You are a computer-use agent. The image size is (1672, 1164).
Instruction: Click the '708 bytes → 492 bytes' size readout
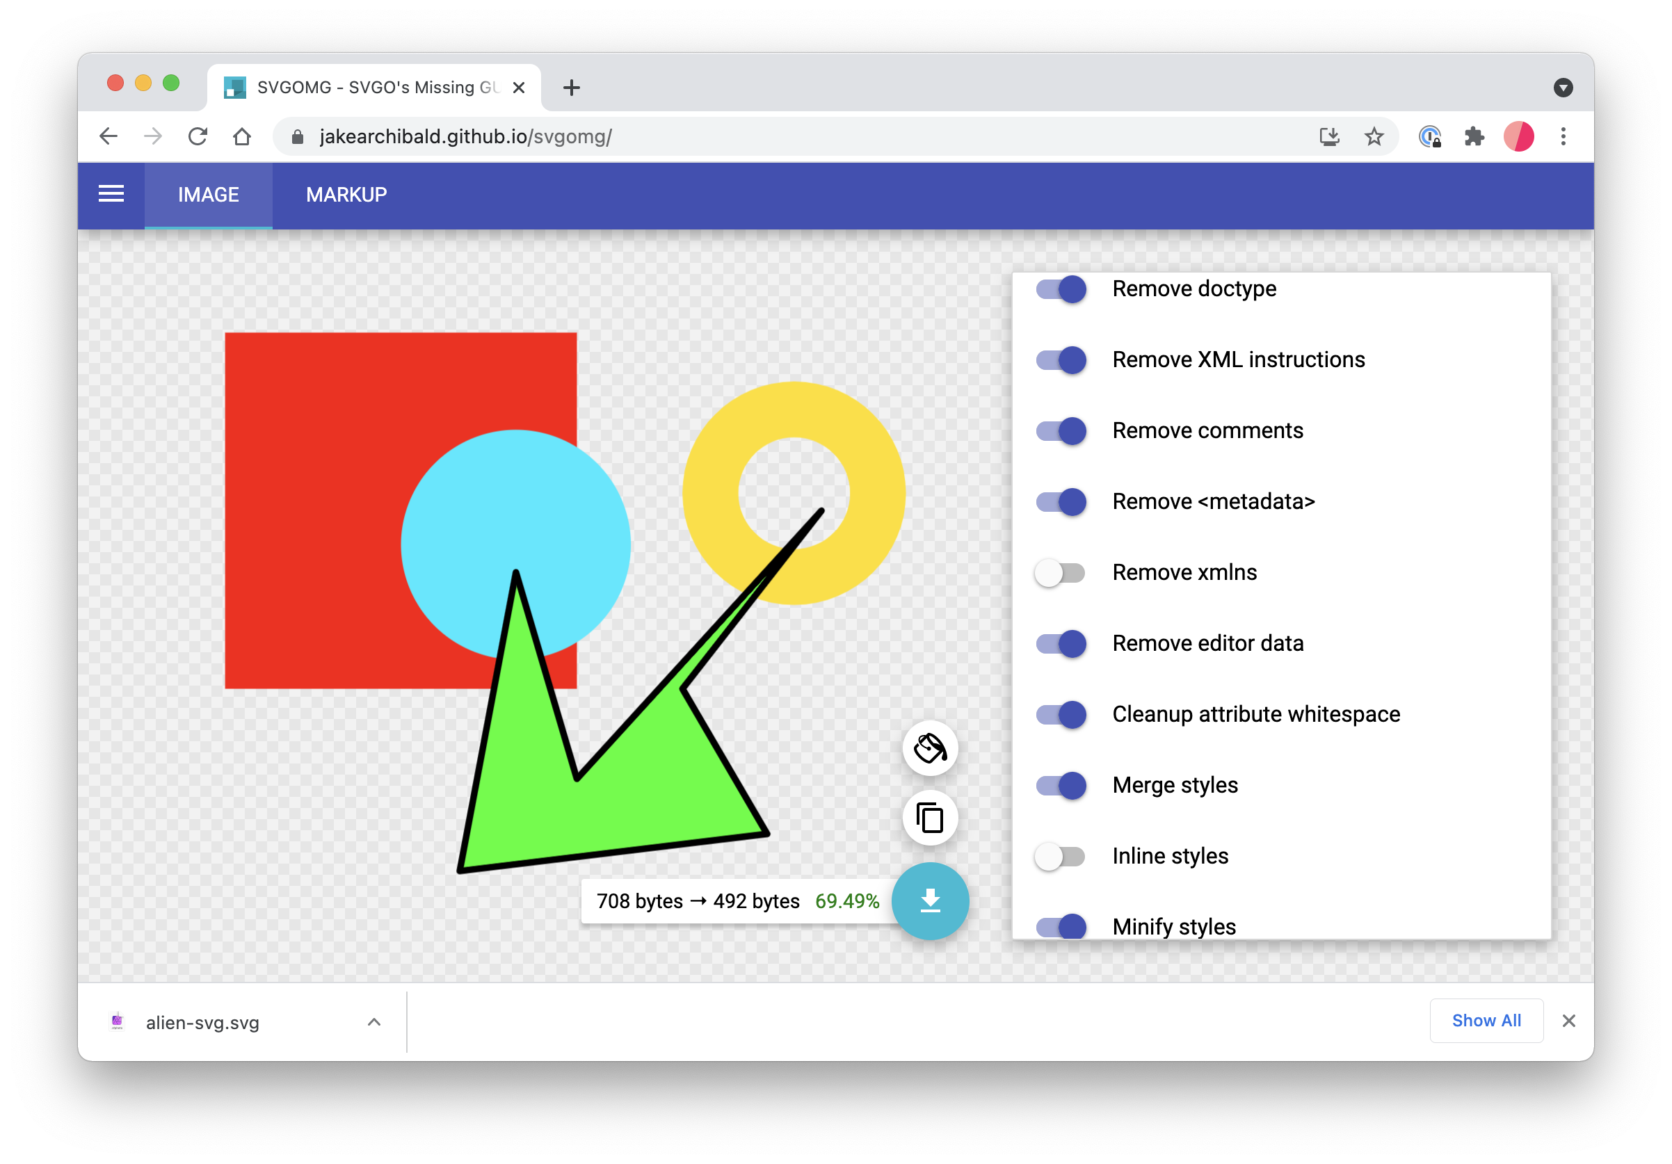(698, 901)
